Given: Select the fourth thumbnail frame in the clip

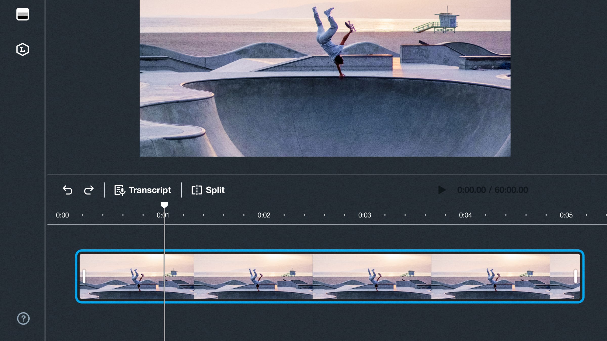Looking at the screenshot, I should [x=491, y=276].
